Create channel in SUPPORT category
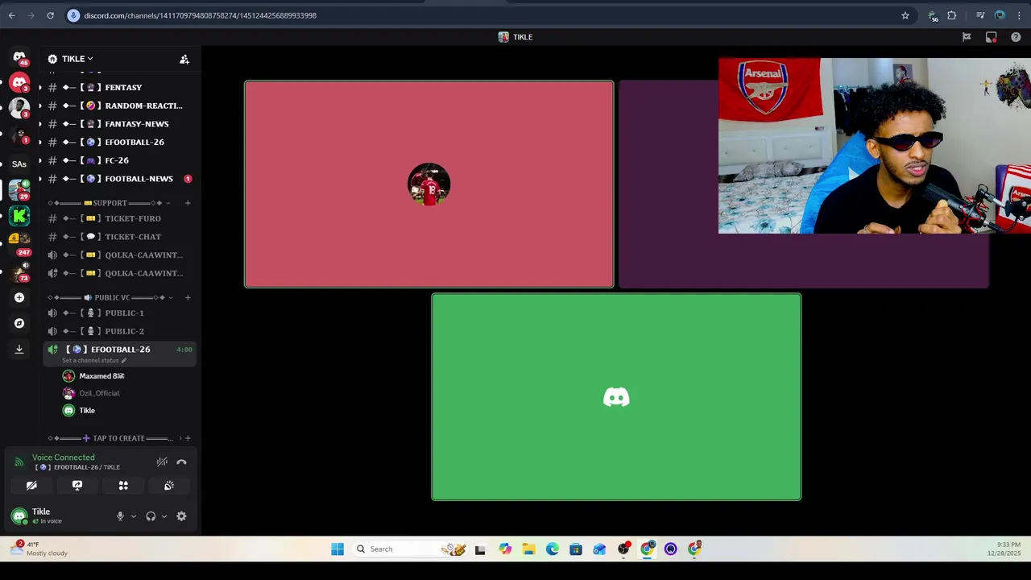The width and height of the screenshot is (1031, 580). tap(188, 203)
